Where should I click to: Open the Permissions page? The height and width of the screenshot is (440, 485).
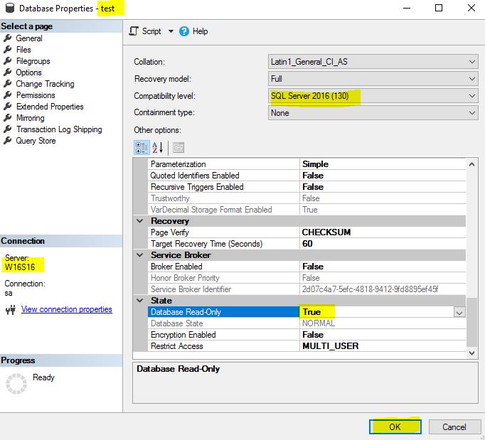(x=36, y=95)
